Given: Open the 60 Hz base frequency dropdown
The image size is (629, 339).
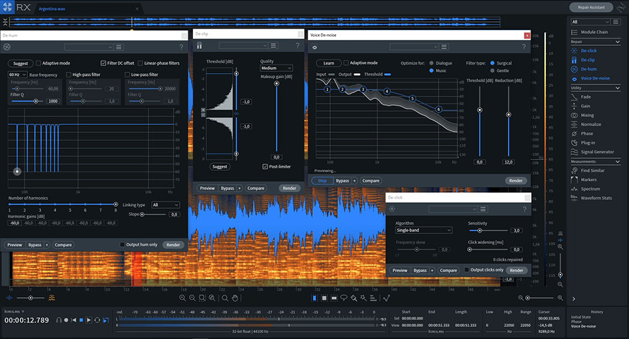Looking at the screenshot, I should coord(17,74).
